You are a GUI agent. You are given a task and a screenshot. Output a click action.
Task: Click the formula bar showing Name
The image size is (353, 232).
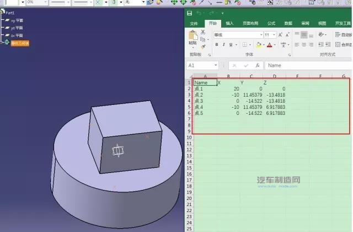tap(308, 66)
